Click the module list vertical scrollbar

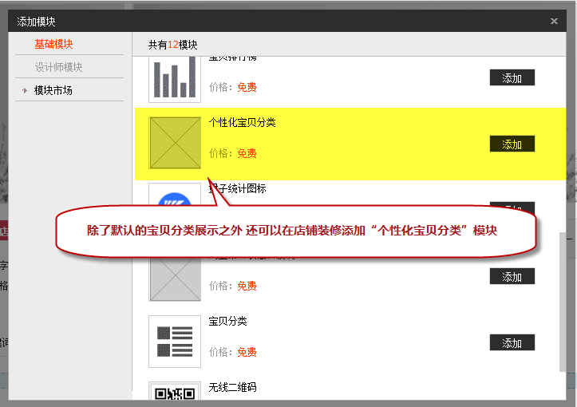click(563, 302)
